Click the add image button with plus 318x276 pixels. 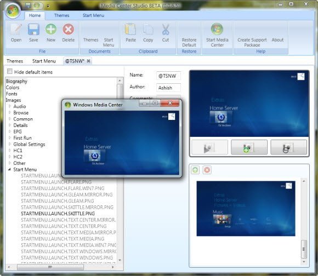[249, 147]
